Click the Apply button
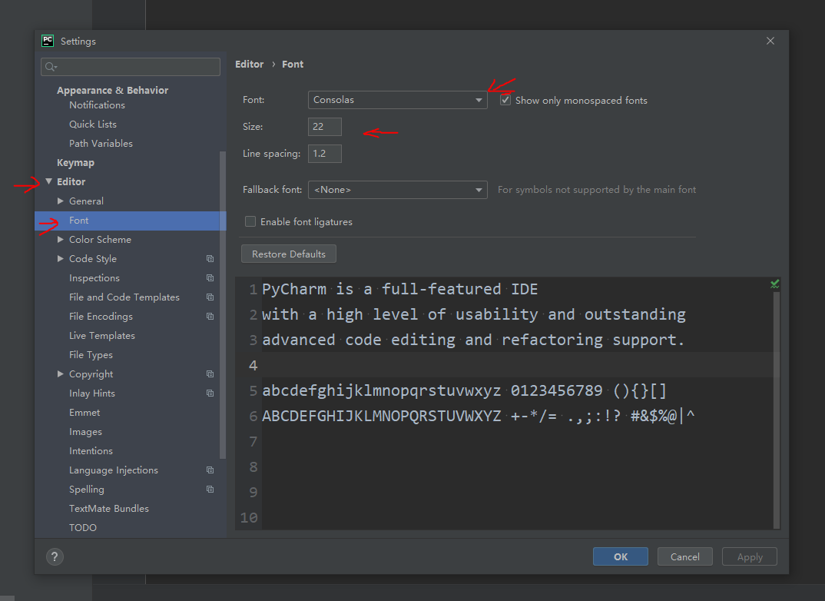This screenshot has width=825, height=601. click(750, 556)
